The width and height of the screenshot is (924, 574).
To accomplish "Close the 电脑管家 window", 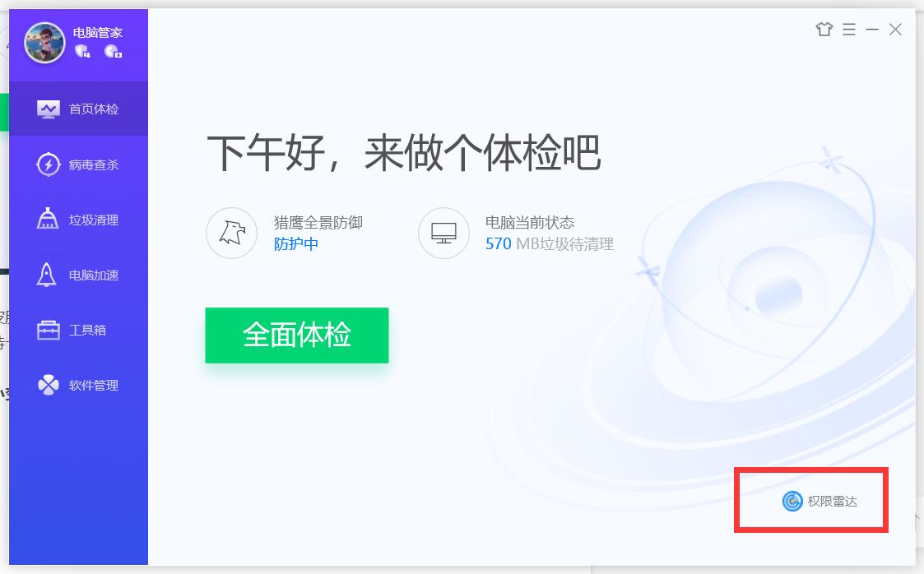I will (895, 29).
